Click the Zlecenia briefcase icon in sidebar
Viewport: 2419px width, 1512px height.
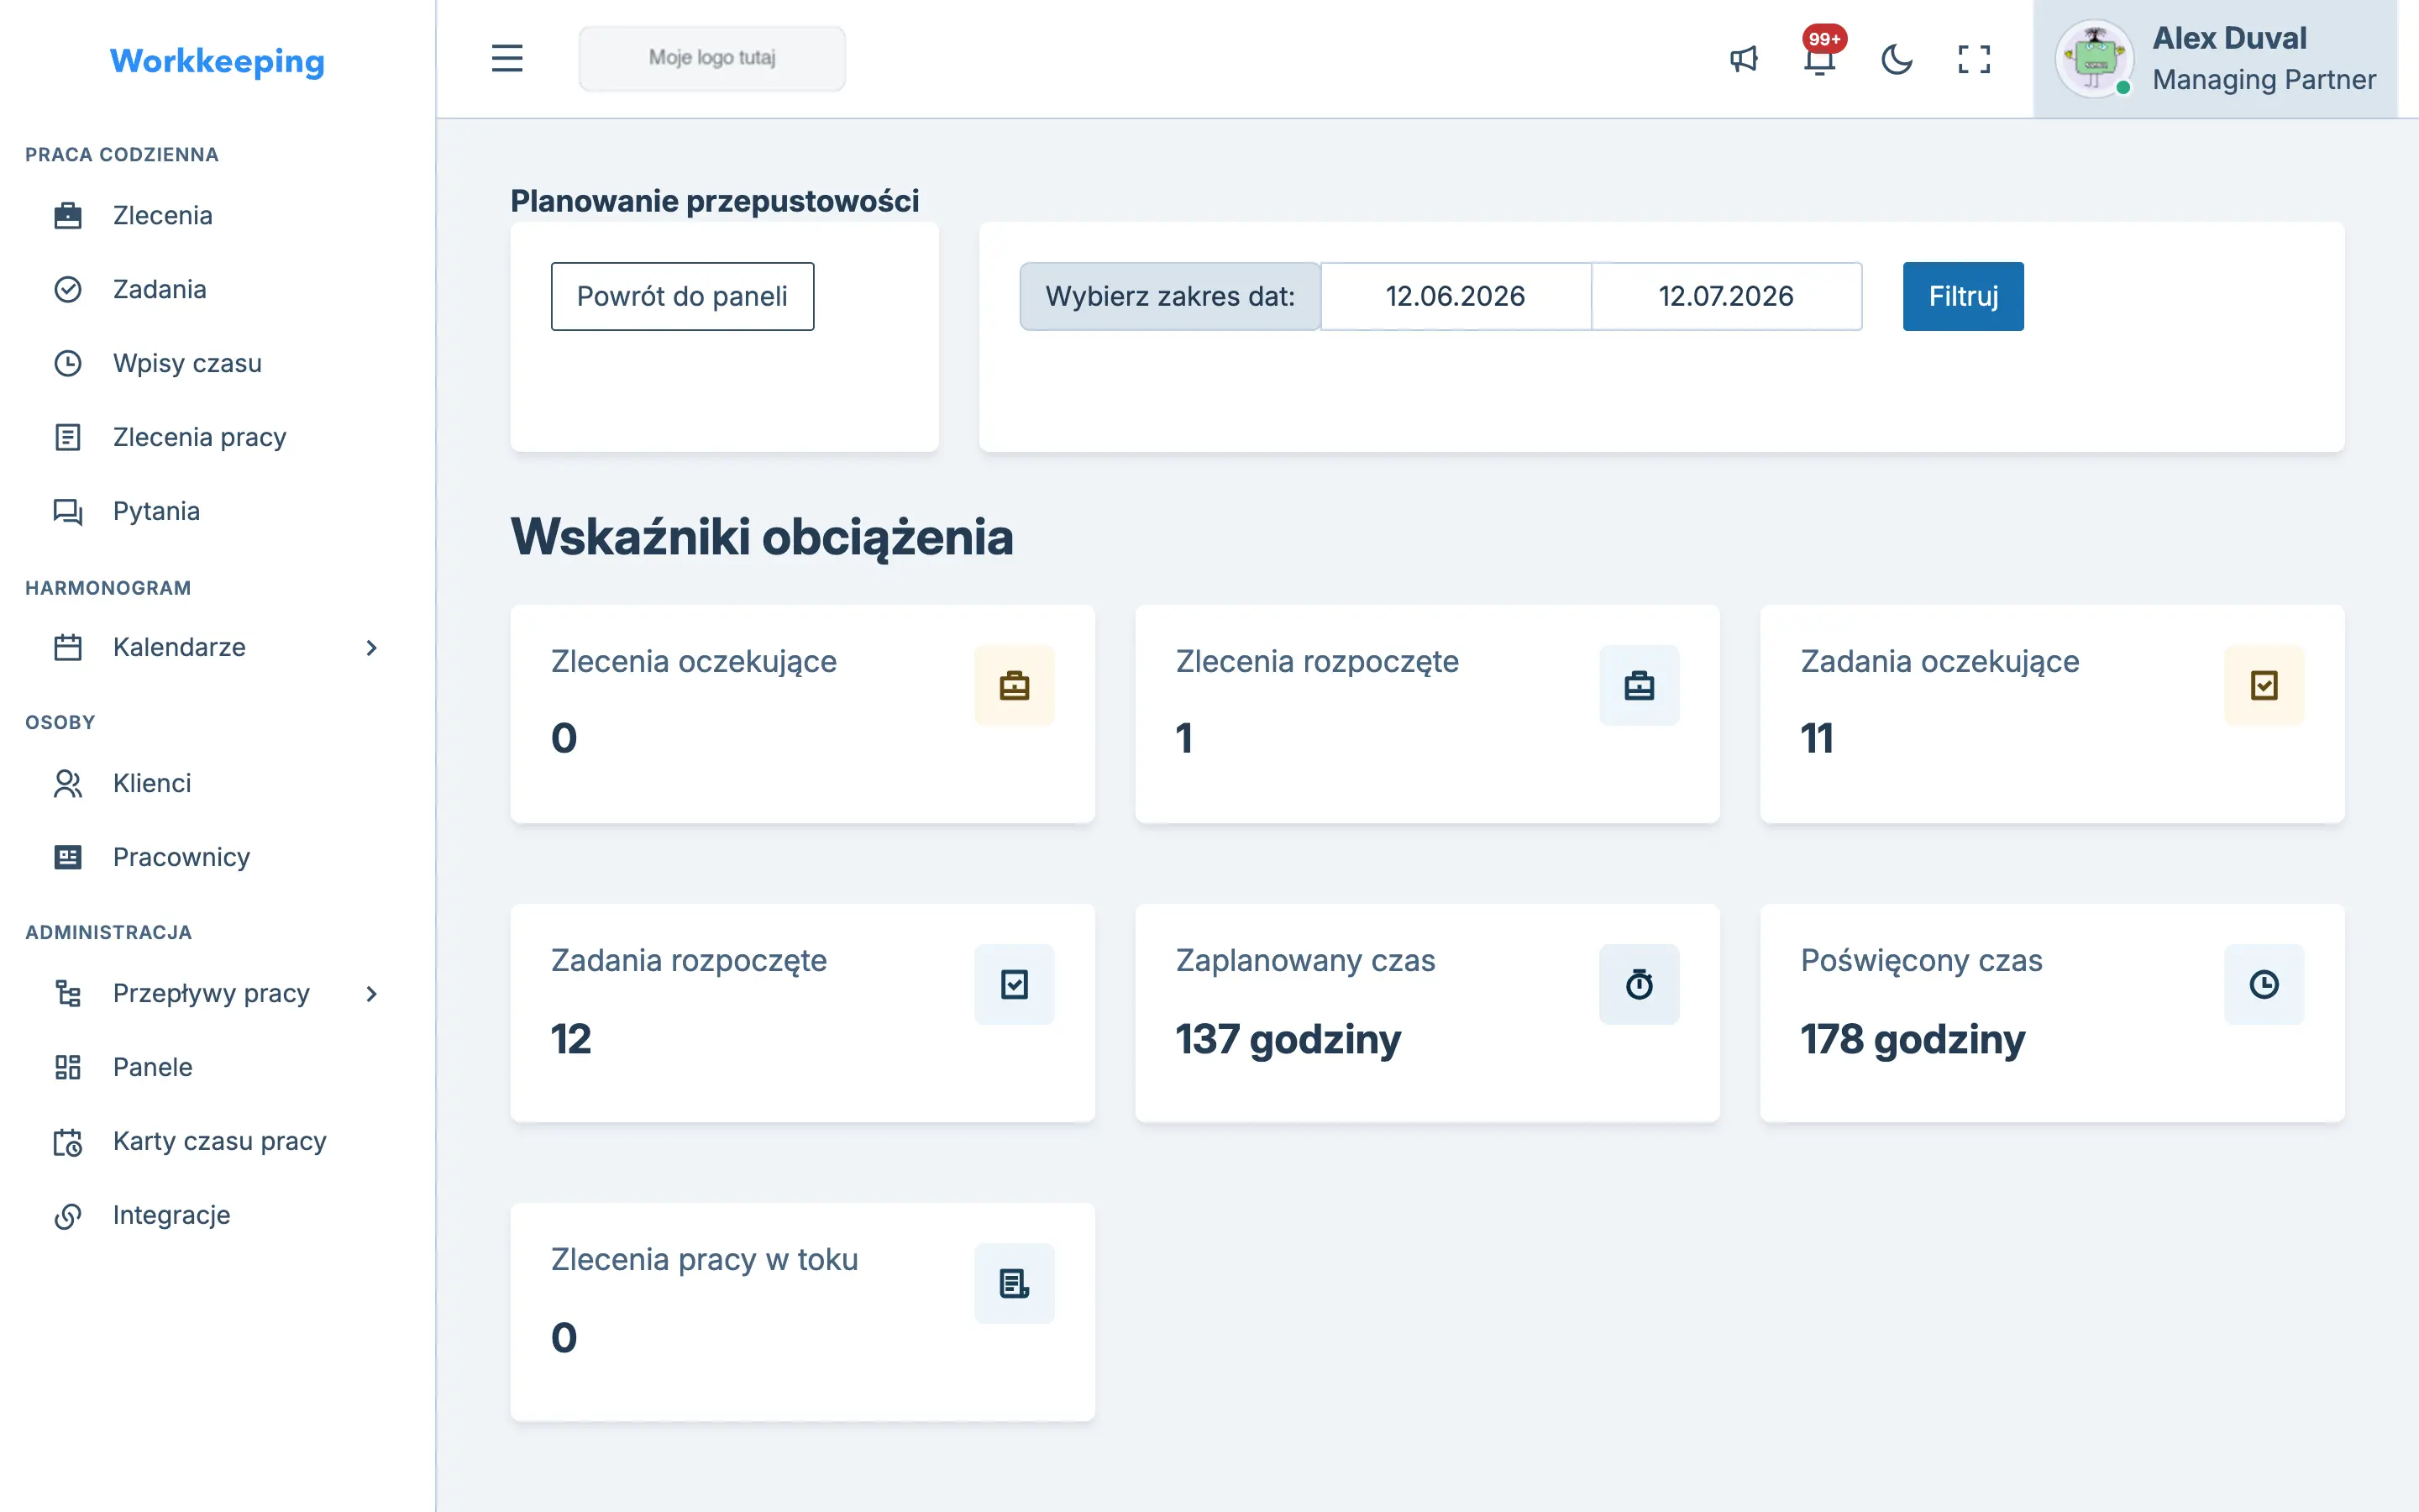pos(68,215)
